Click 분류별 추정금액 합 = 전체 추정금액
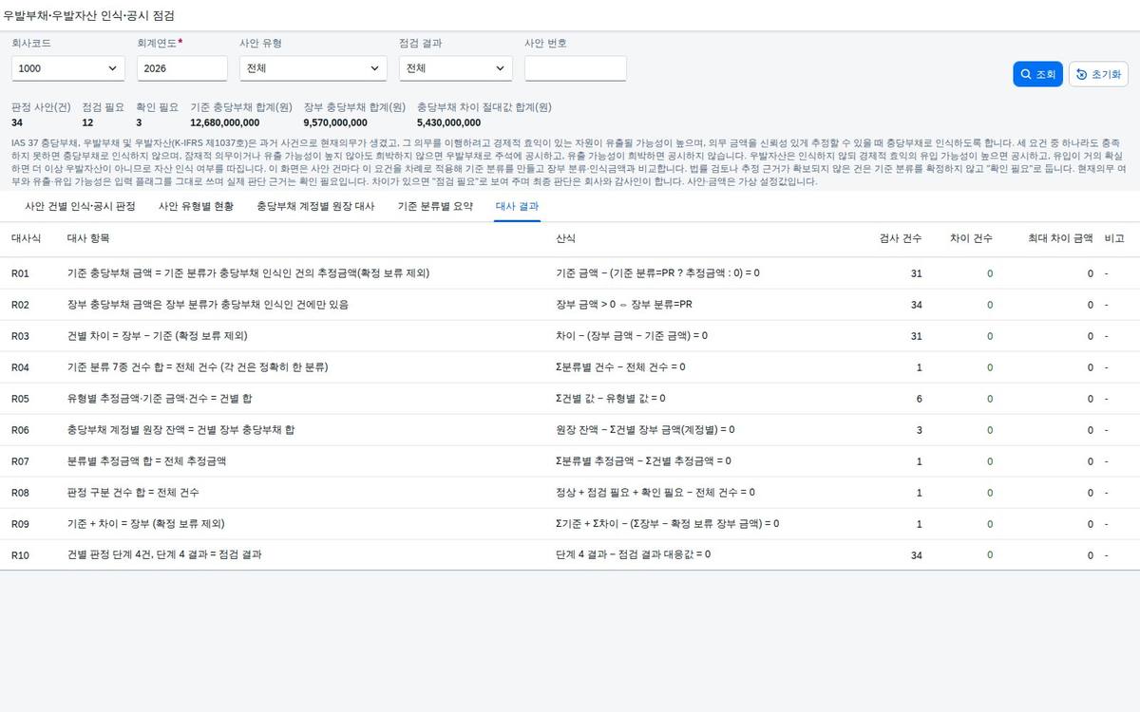 pos(146,461)
